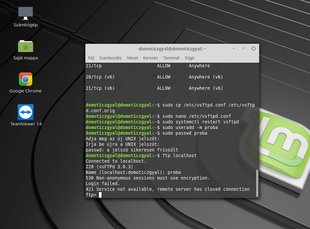The image size is (310, 229).
Task: Open the Fájl menu in the terminal
Action: [91, 58]
